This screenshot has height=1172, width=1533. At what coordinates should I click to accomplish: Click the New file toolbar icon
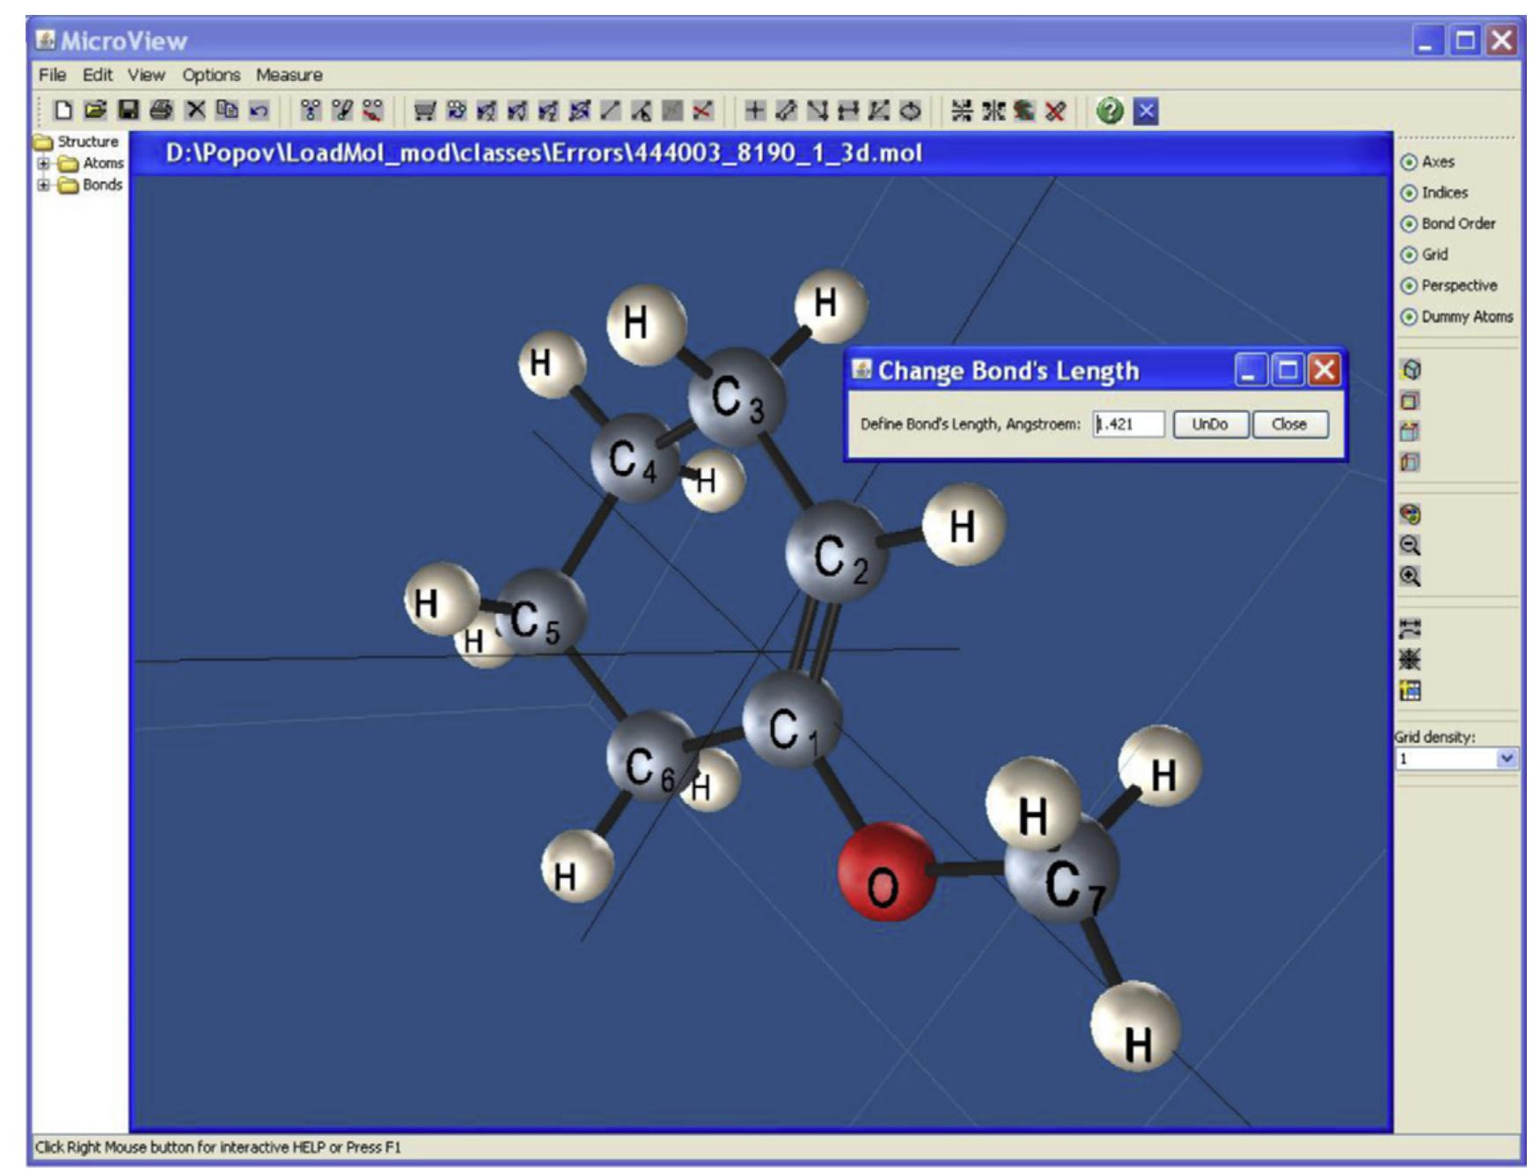[x=62, y=110]
